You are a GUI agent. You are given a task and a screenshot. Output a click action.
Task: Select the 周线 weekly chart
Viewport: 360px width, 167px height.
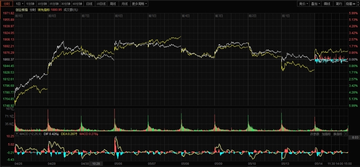pos(113,4)
